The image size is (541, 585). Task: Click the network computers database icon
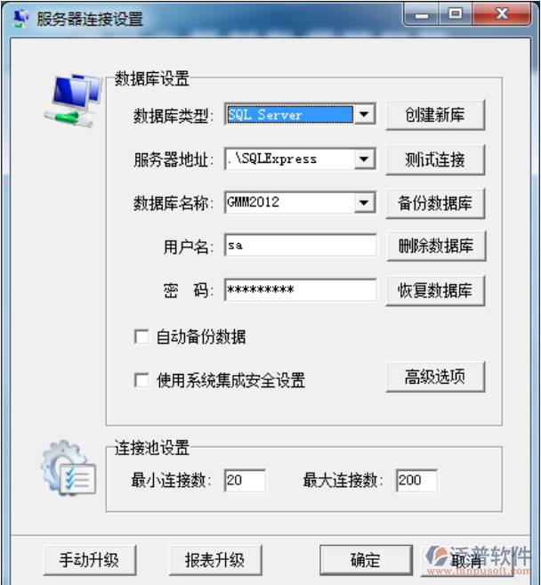(x=74, y=101)
